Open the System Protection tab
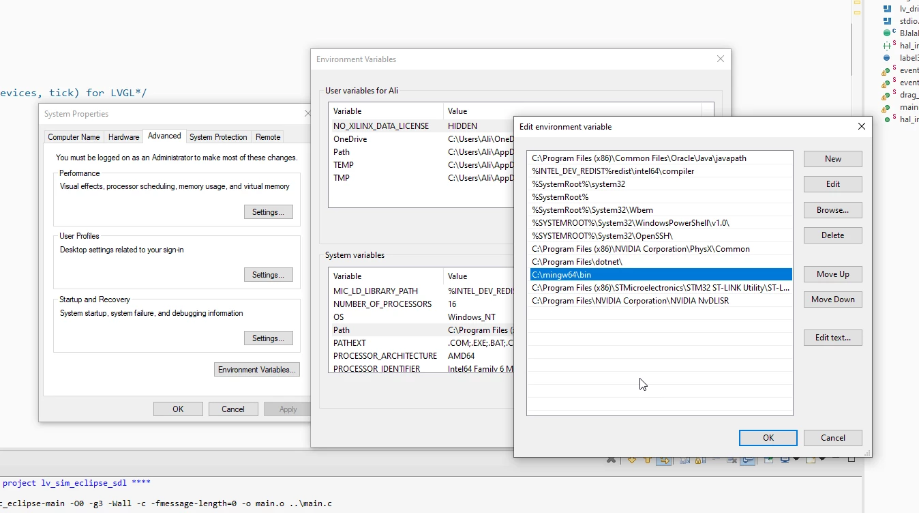 click(218, 137)
